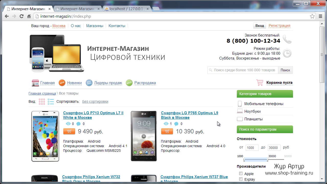The height and width of the screenshot is (184, 327).
Task: Change city by clicking Москва
Action: (59, 26)
